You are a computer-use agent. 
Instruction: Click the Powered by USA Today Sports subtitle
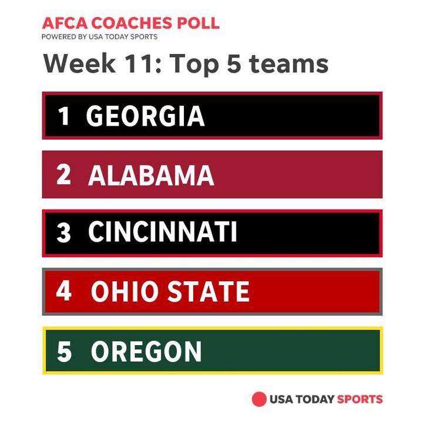point(99,37)
